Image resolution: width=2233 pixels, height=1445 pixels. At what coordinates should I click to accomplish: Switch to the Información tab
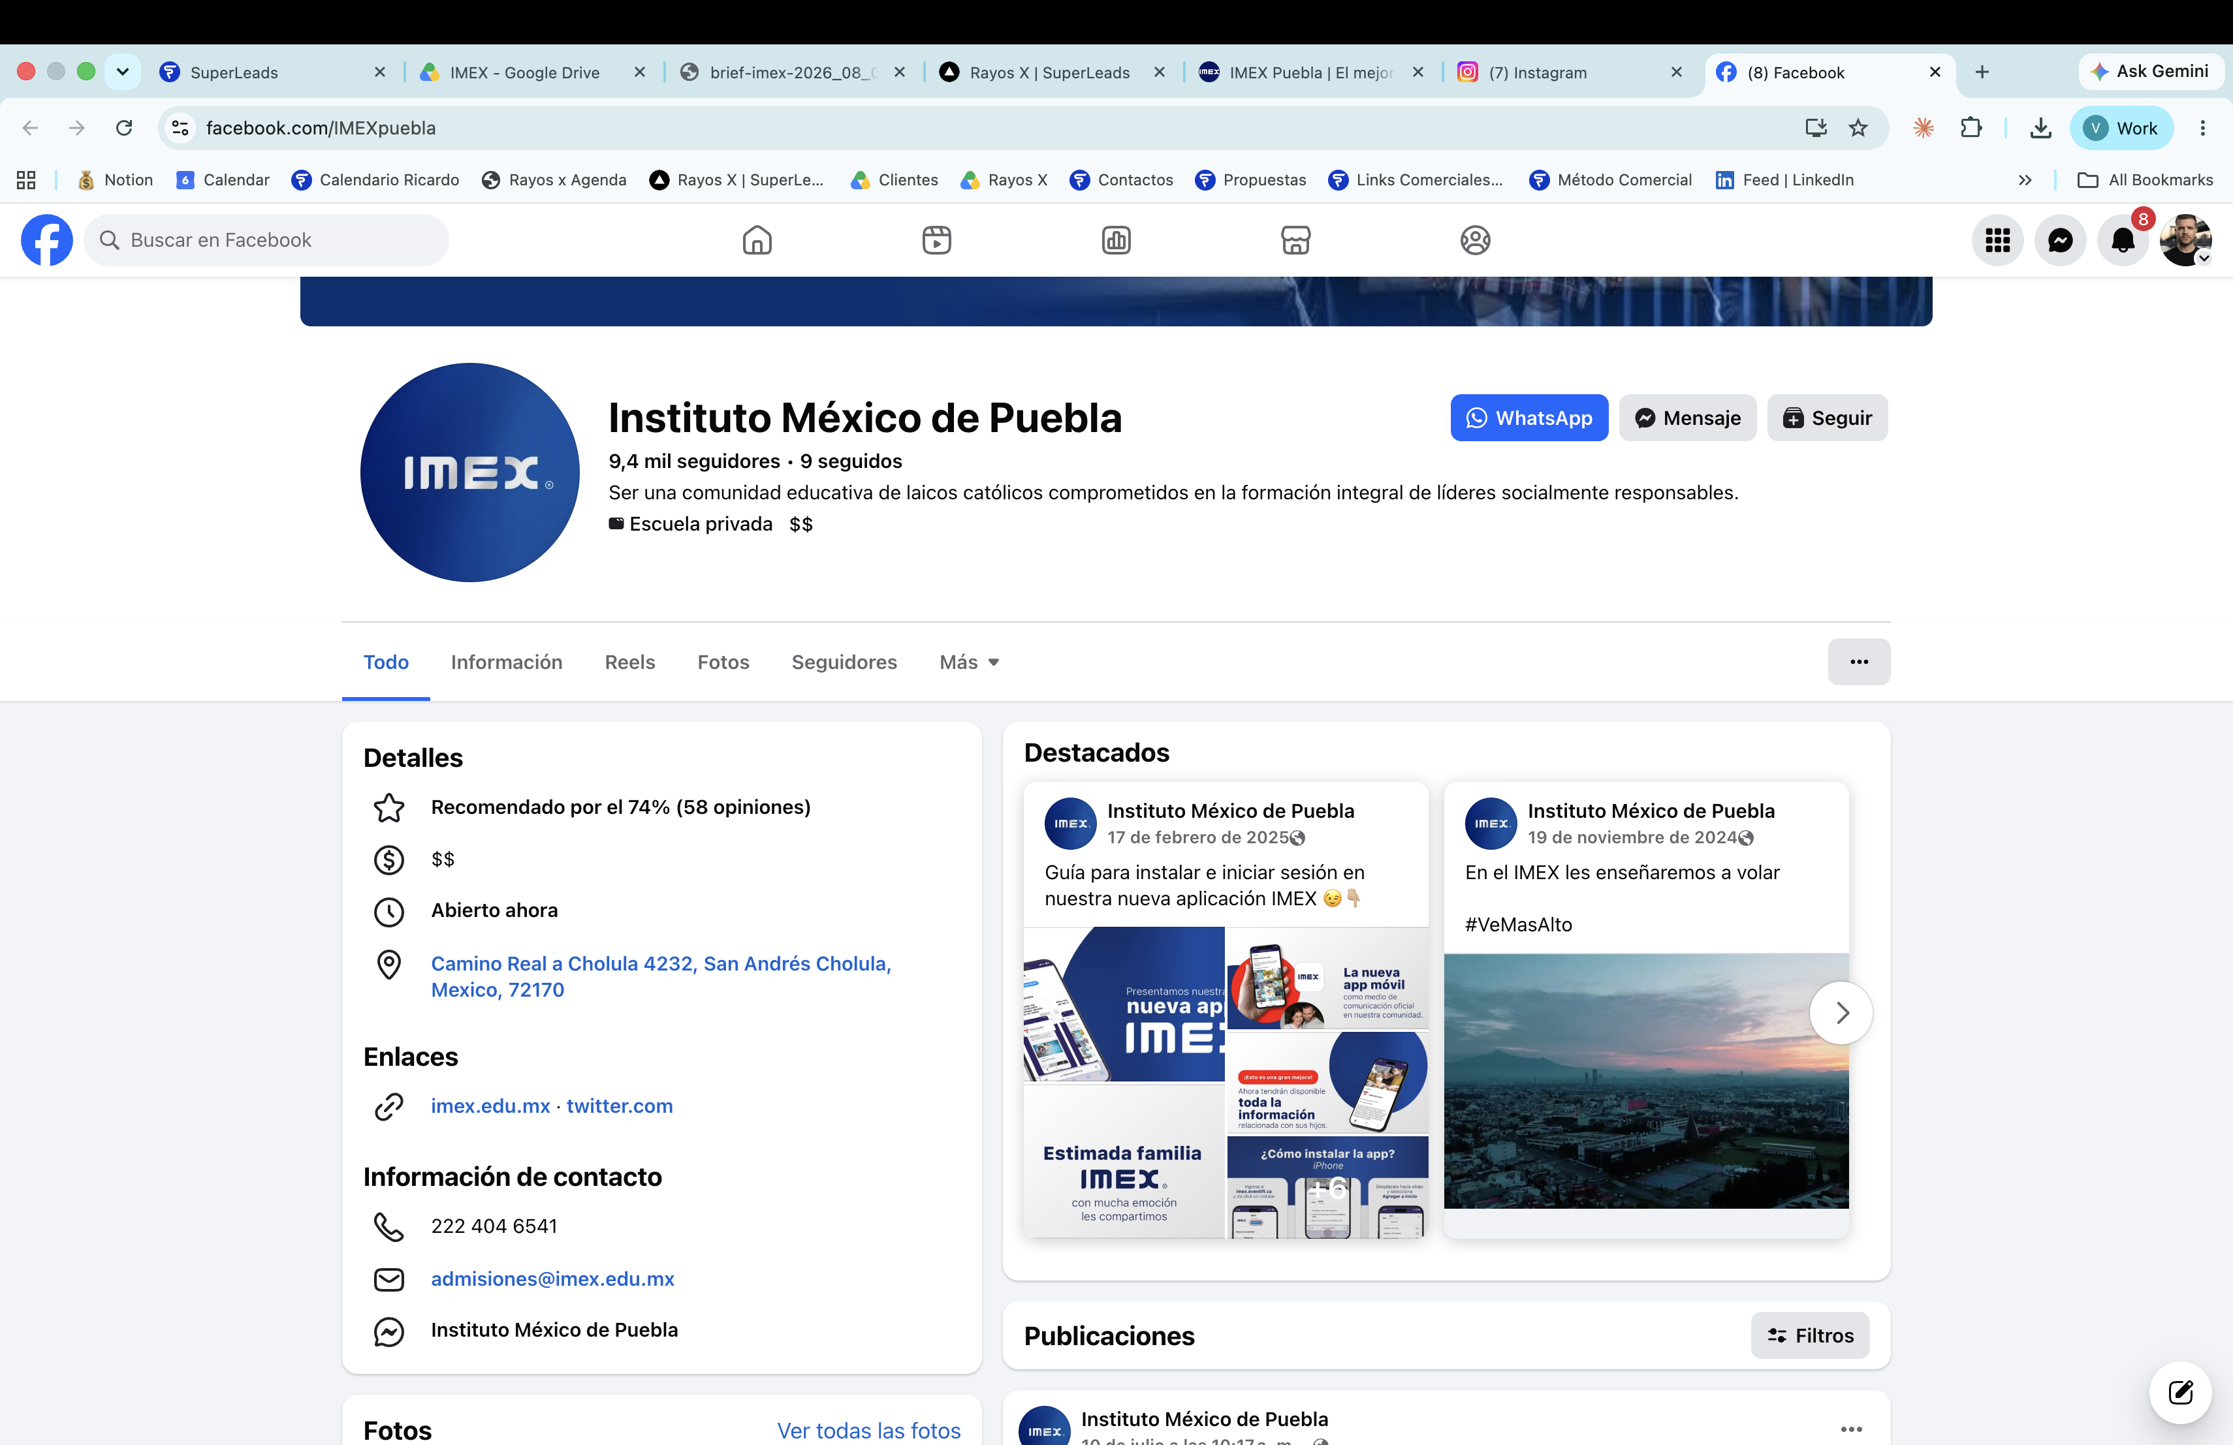[507, 662]
